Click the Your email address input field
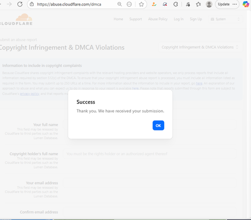 pos(150,183)
